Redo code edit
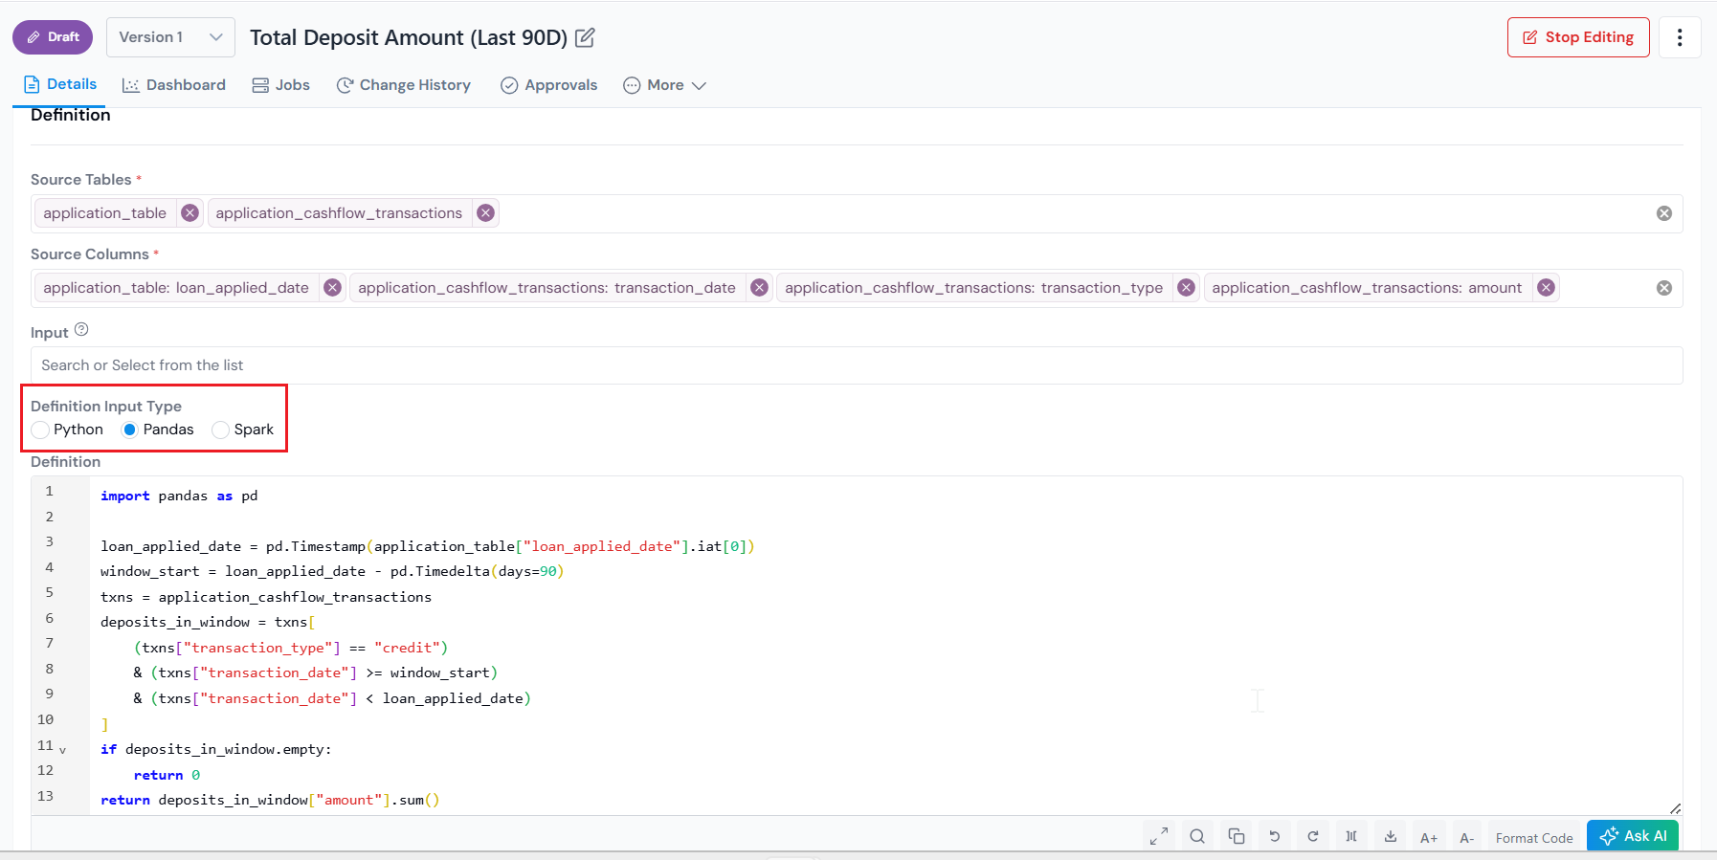 tap(1313, 836)
